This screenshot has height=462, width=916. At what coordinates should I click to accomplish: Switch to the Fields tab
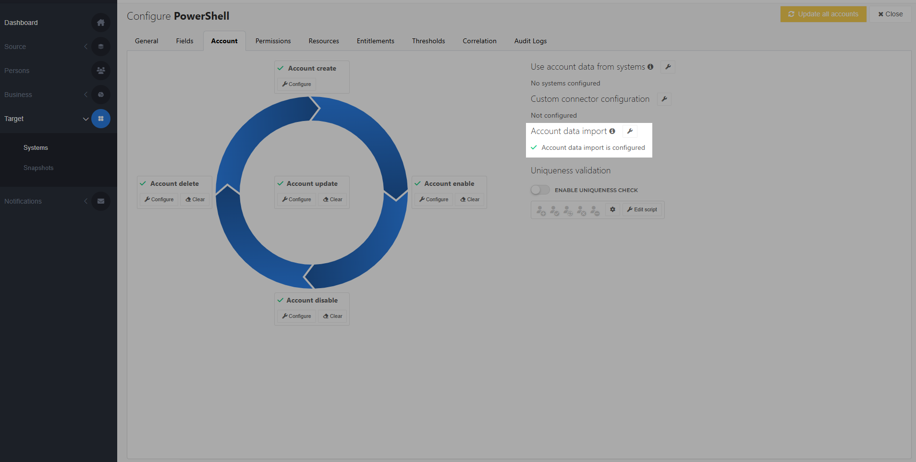[184, 41]
